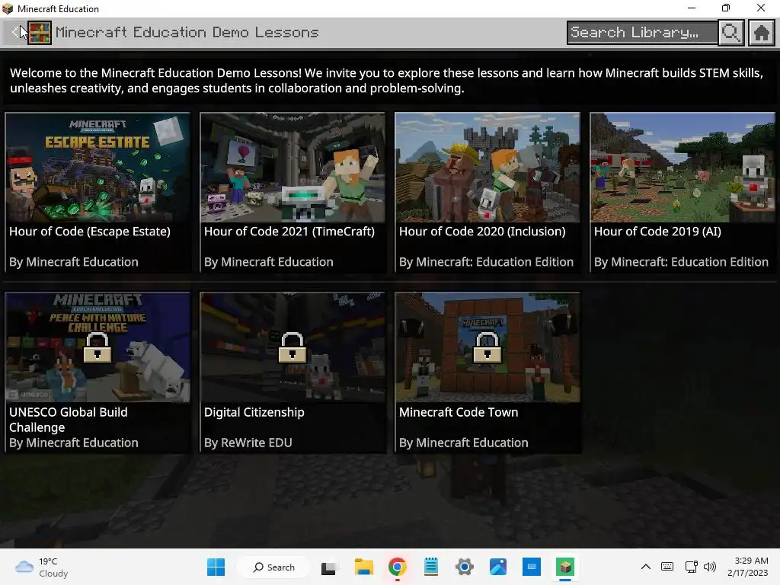
Task: Open Settings gear on the taskbar
Action: coord(465,567)
